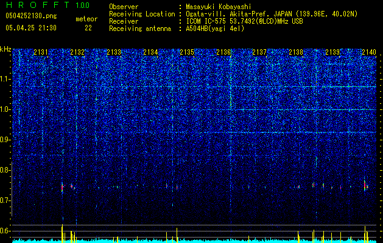Click the strong meteor echo just before 2132
Screen dimensions: 383x243
pos(62,188)
